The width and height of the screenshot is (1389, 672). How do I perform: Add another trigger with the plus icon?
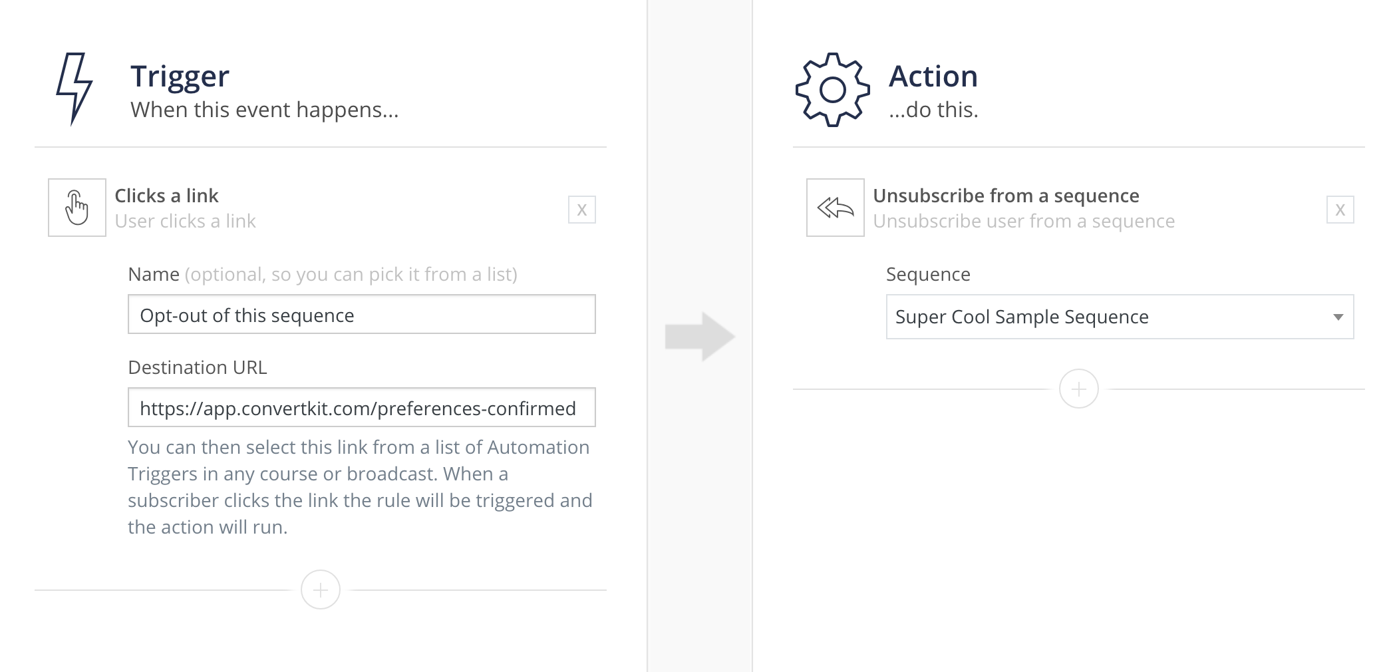pyautogui.click(x=321, y=589)
